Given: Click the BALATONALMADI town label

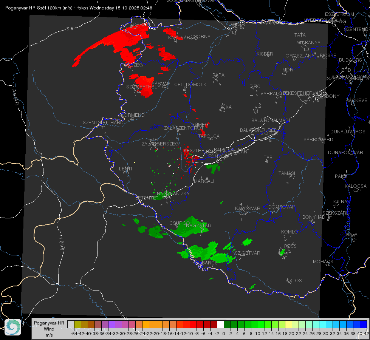Looking at the screenshot, I should tap(270, 121).
